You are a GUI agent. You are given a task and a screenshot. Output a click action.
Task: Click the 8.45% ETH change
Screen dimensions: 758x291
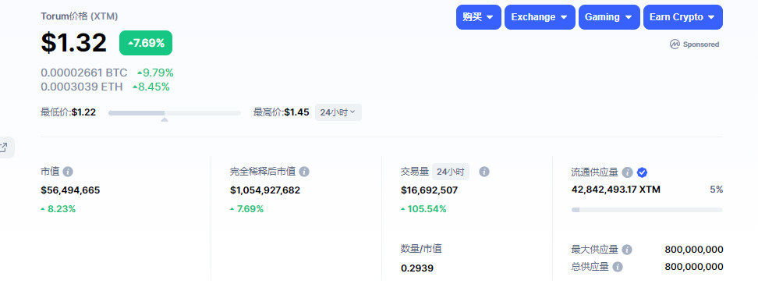click(151, 87)
